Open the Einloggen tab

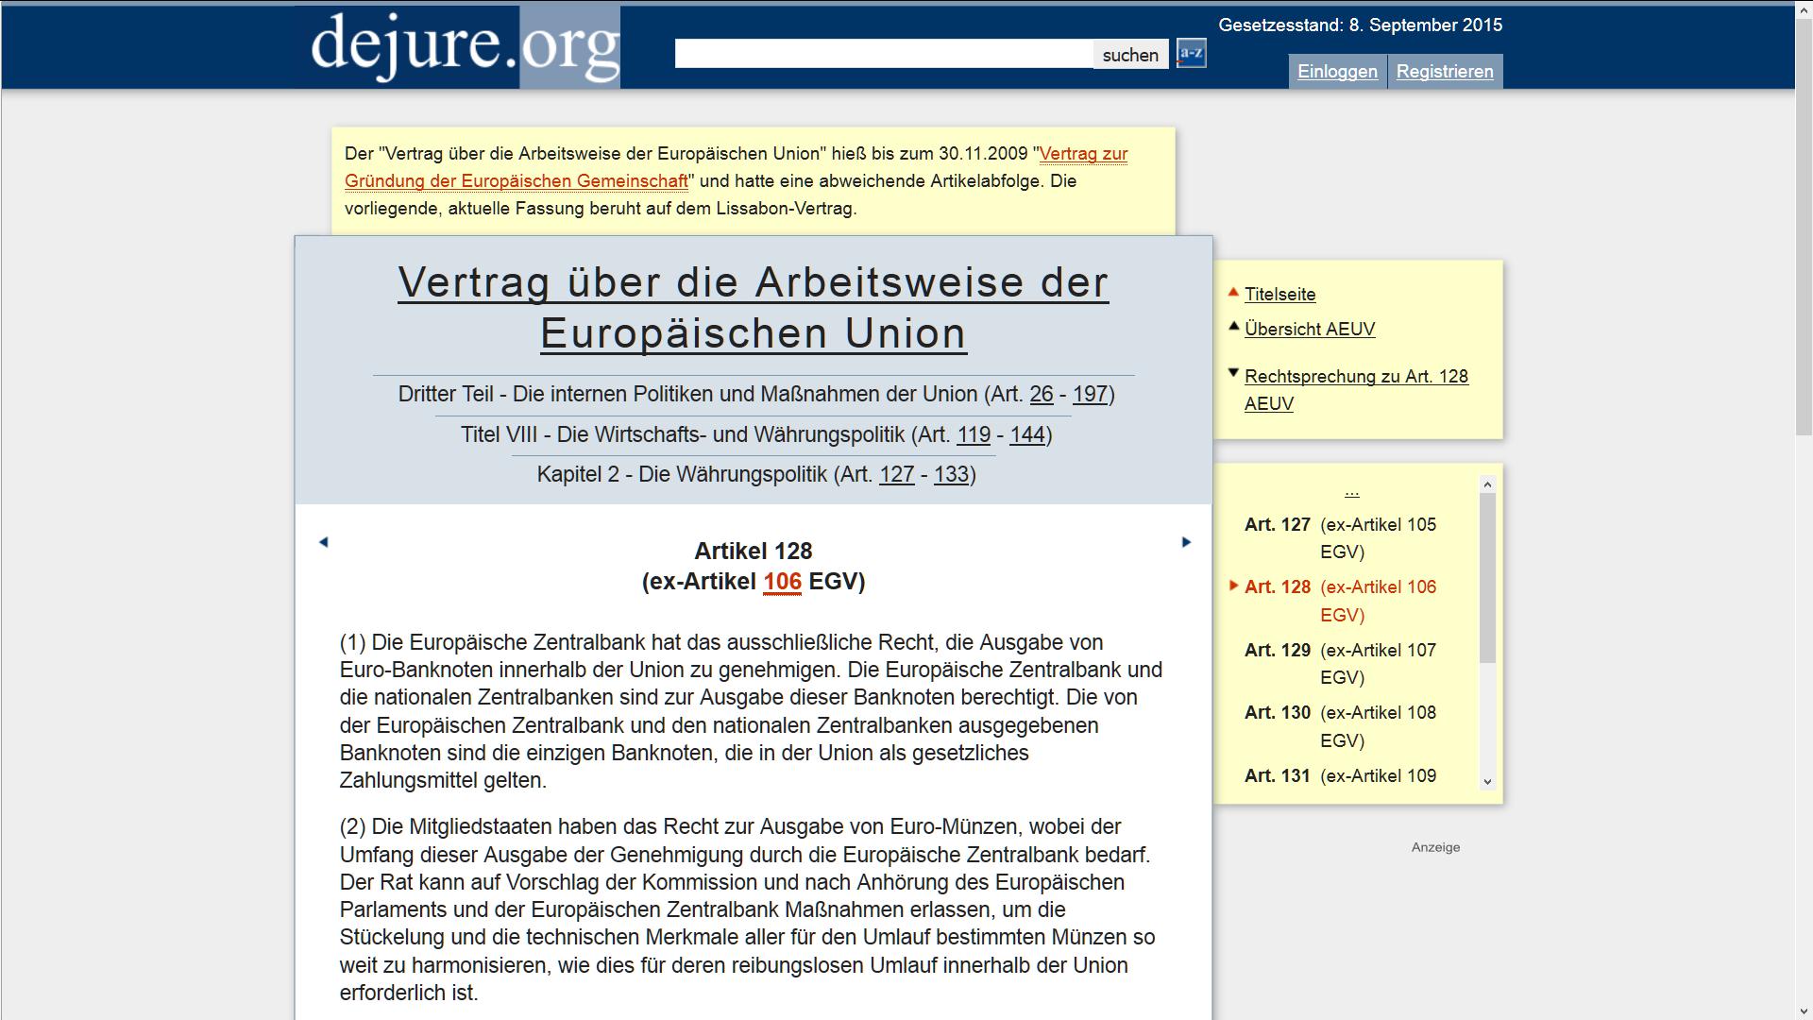pos(1336,72)
